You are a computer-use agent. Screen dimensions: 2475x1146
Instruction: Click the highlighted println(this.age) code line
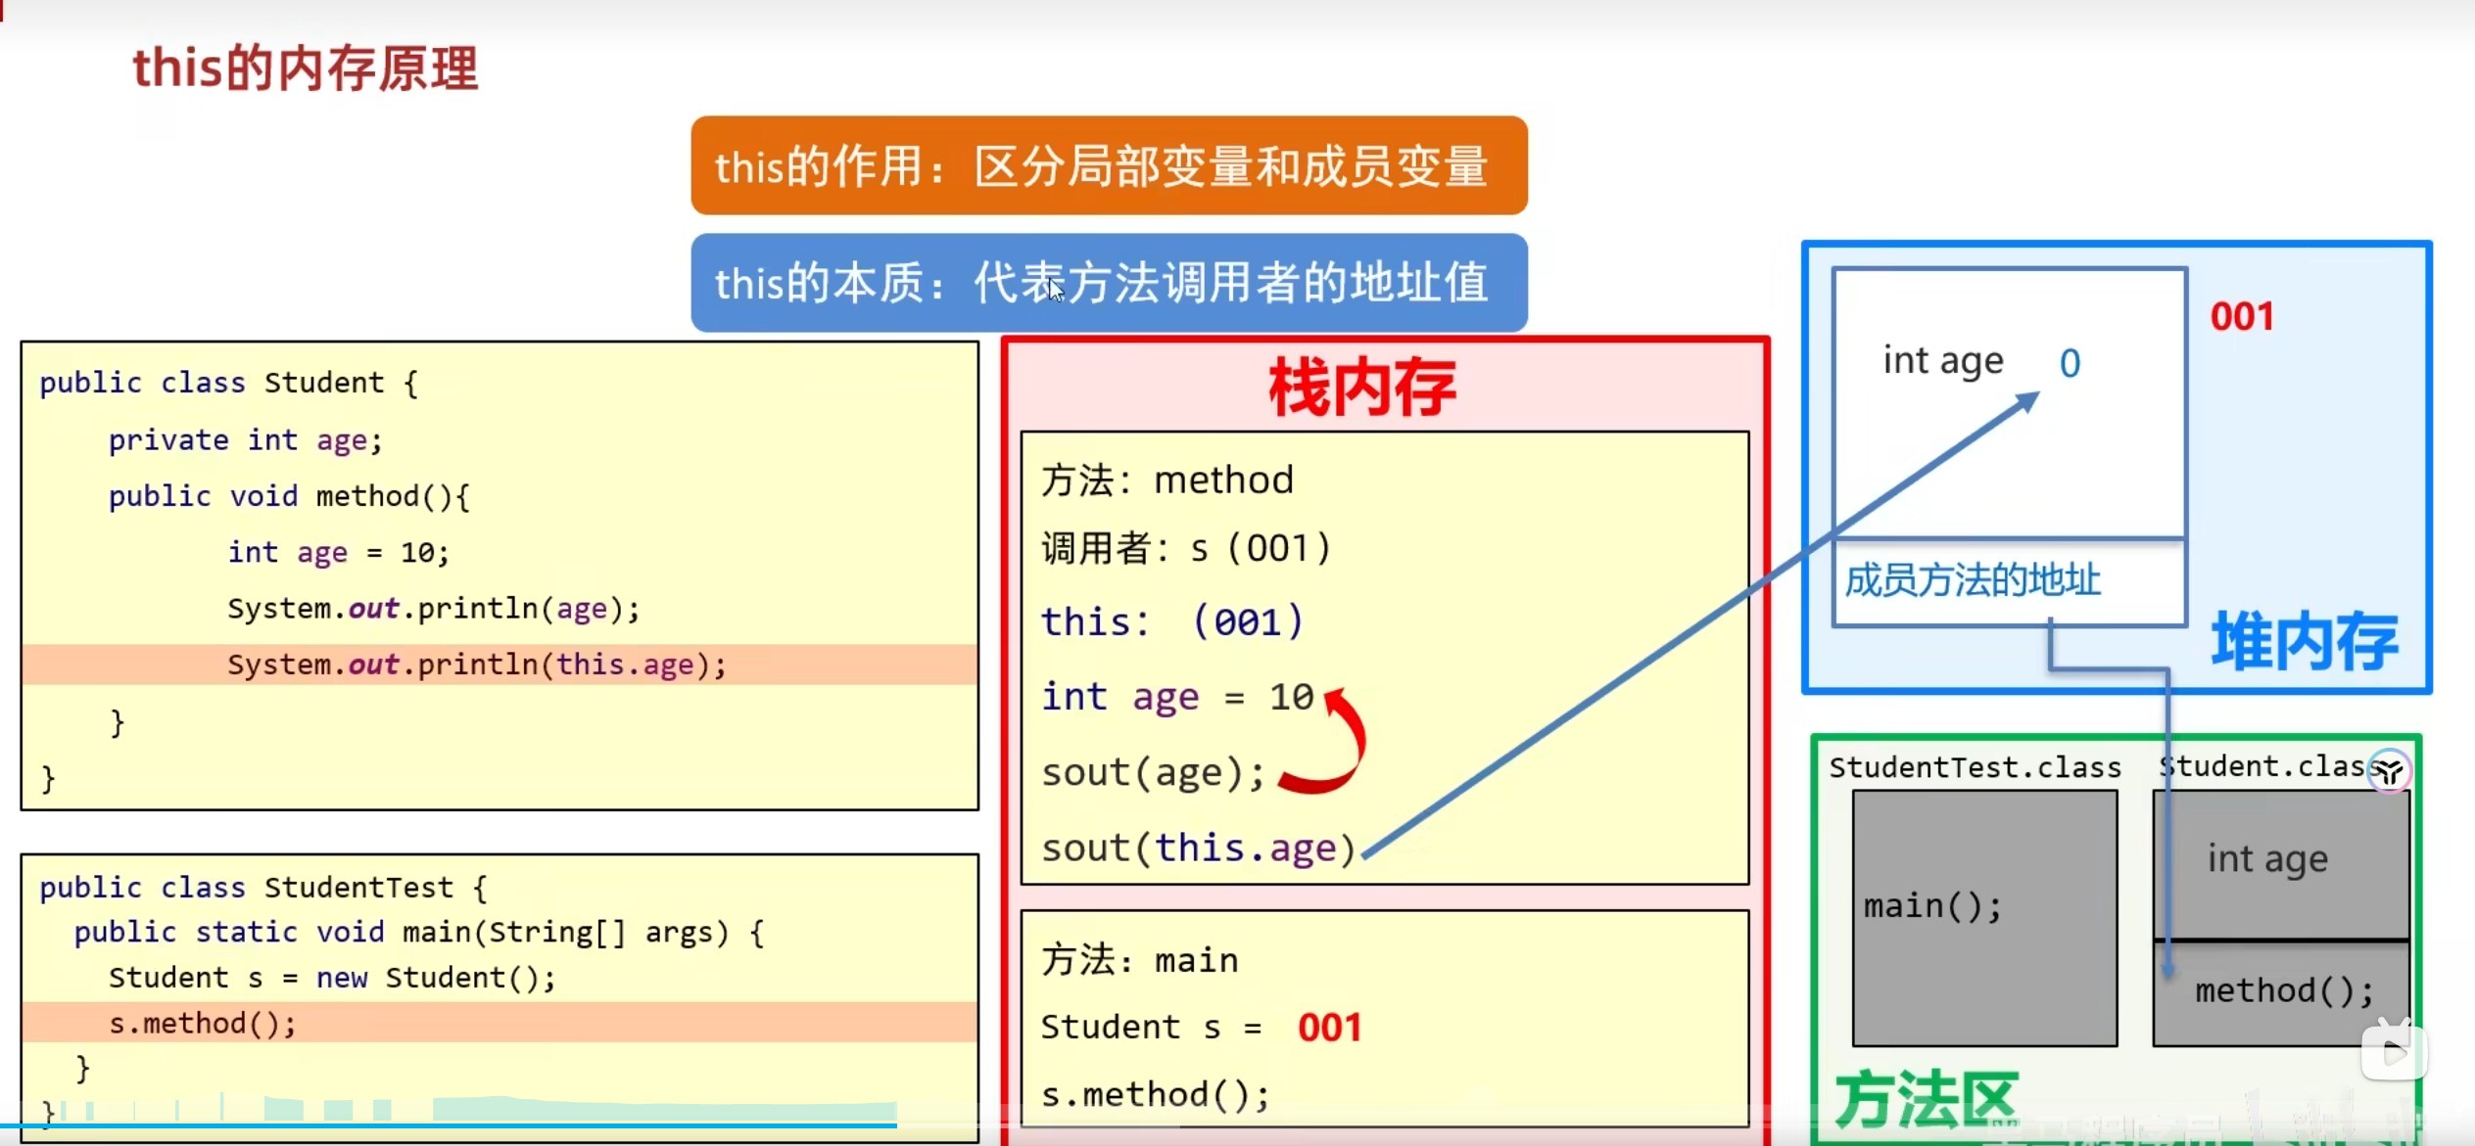pos(477,665)
